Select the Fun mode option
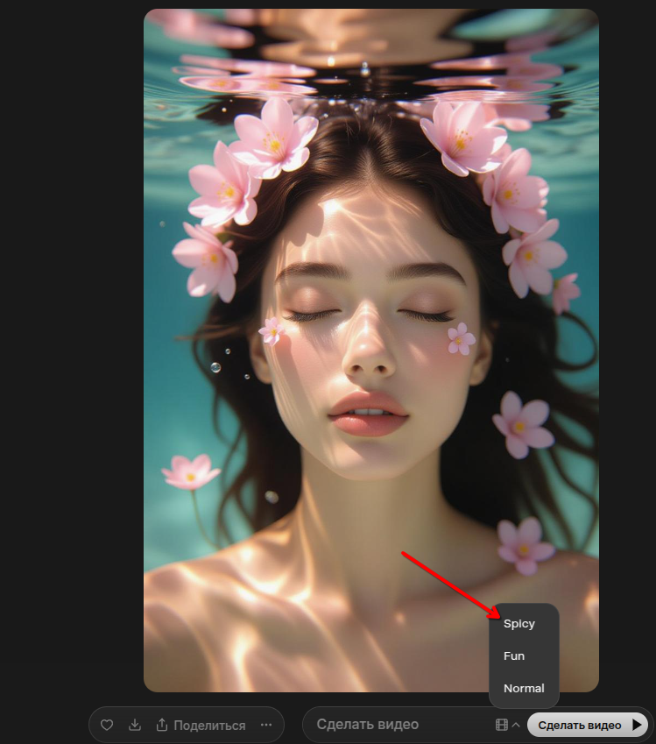Screen dimensions: 656x744 click(x=524, y=655)
